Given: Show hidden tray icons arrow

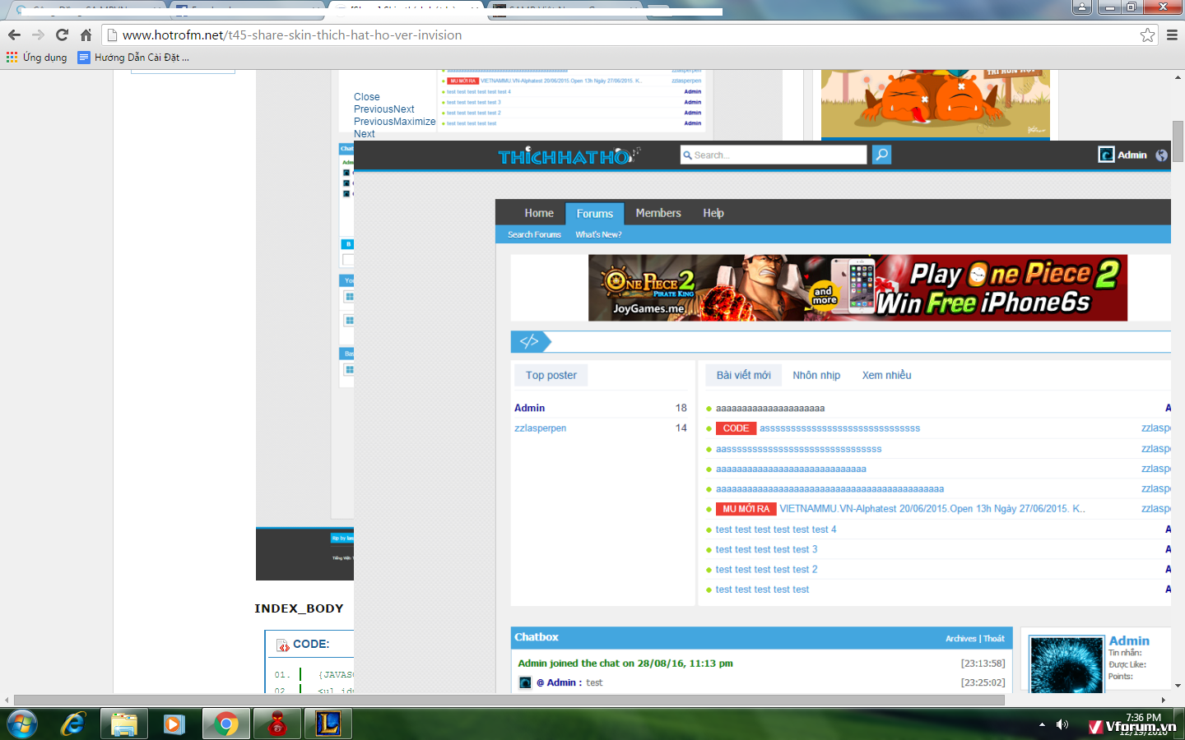Looking at the screenshot, I should pos(1042,724).
